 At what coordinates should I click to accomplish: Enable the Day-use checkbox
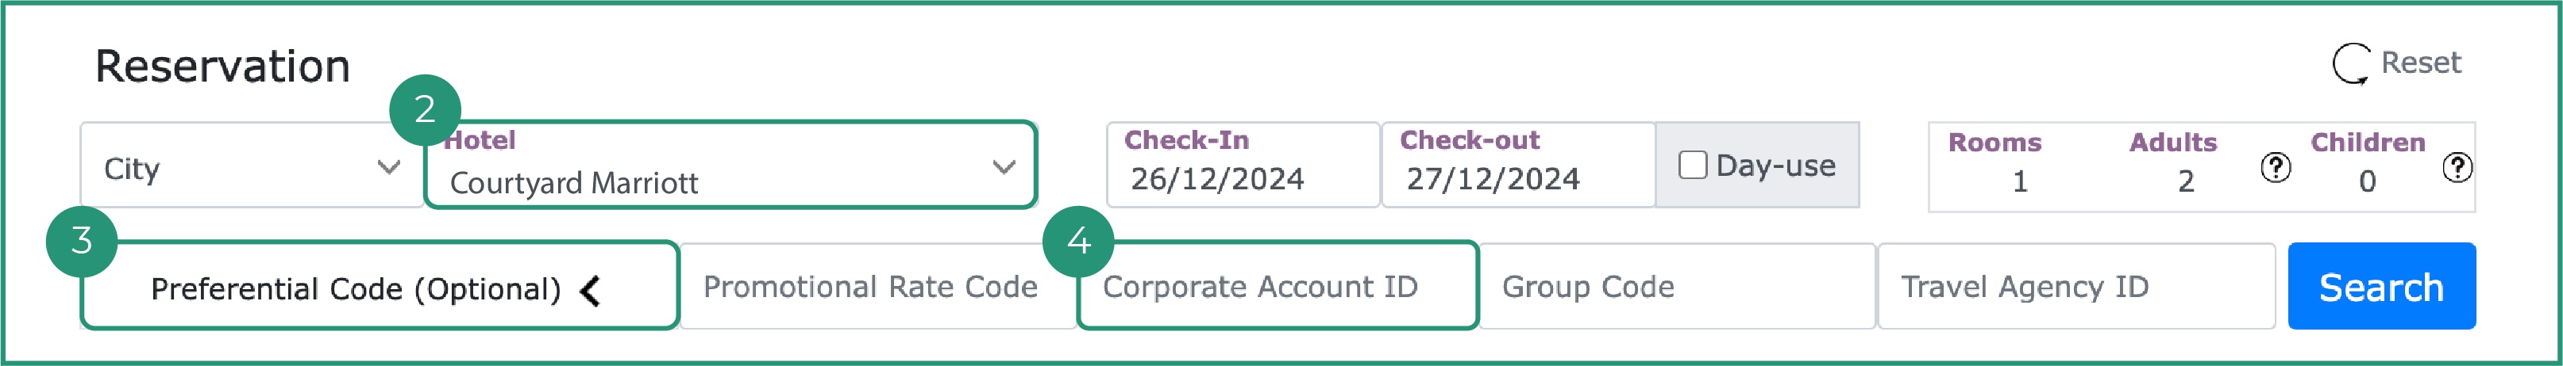pyautogui.click(x=1693, y=165)
